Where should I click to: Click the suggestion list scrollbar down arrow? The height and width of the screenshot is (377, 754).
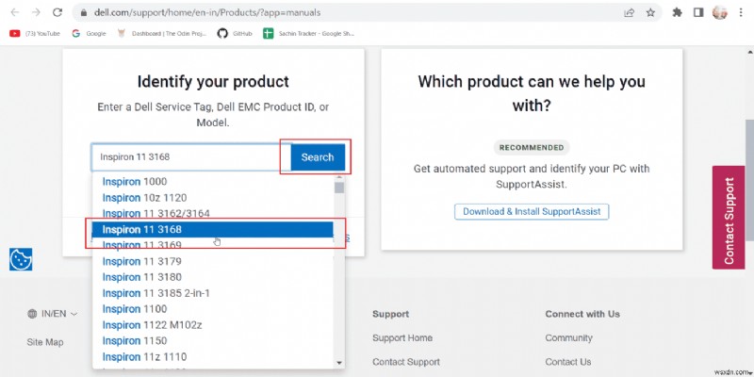coord(339,361)
